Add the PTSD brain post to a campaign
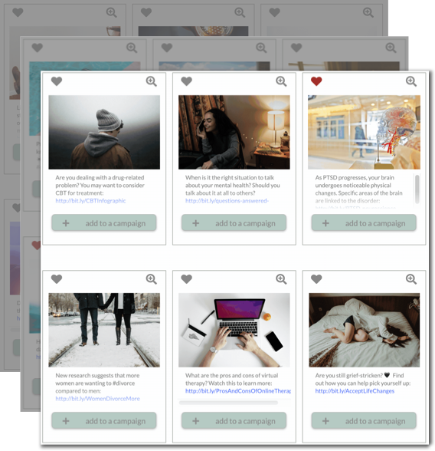435x451 pixels. coord(364,223)
